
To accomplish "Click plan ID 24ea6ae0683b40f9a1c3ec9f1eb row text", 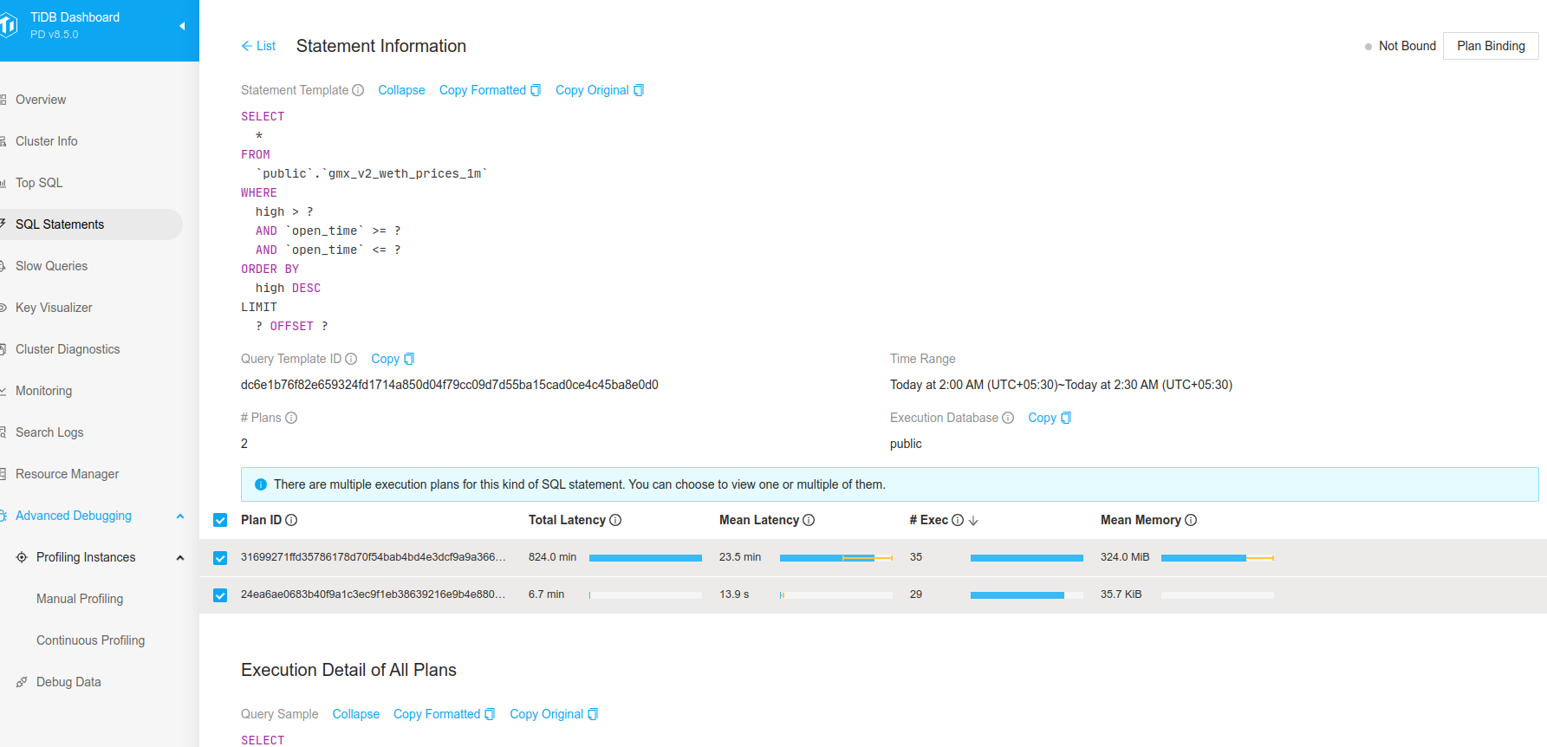I will point(373,594).
